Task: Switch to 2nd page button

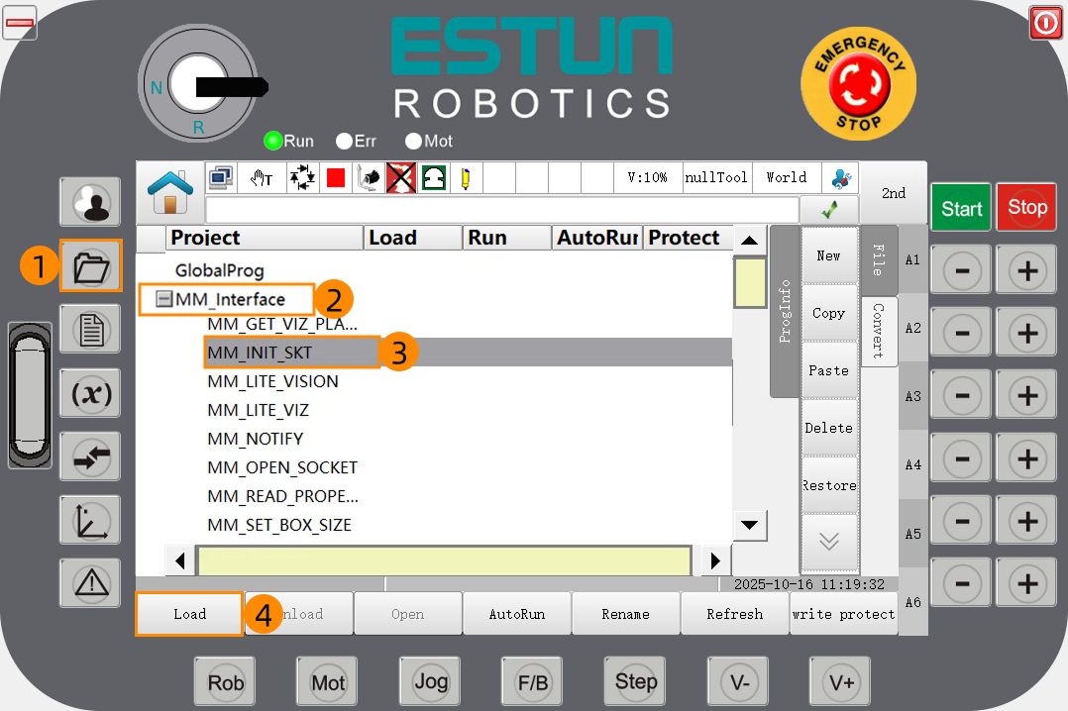Action: (x=893, y=193)
